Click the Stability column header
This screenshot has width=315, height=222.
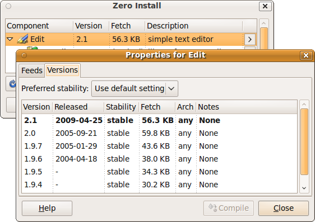click(122, 107)
